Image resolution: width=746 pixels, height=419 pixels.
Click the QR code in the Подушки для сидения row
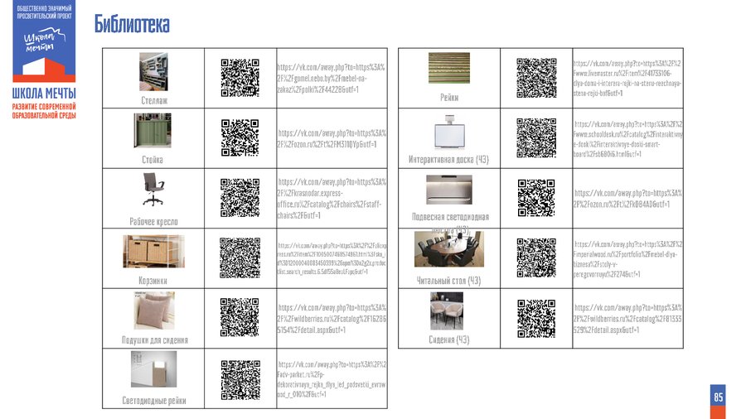(240, 317)
